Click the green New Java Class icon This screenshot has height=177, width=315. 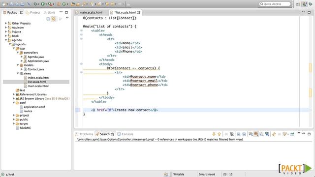64,4
